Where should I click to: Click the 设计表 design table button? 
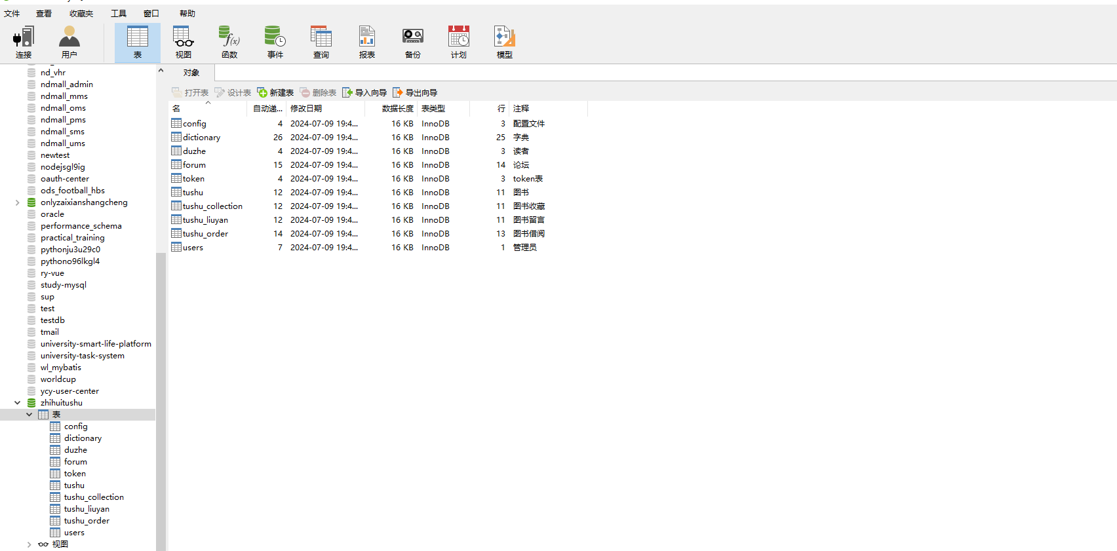(x=233, y=92)
